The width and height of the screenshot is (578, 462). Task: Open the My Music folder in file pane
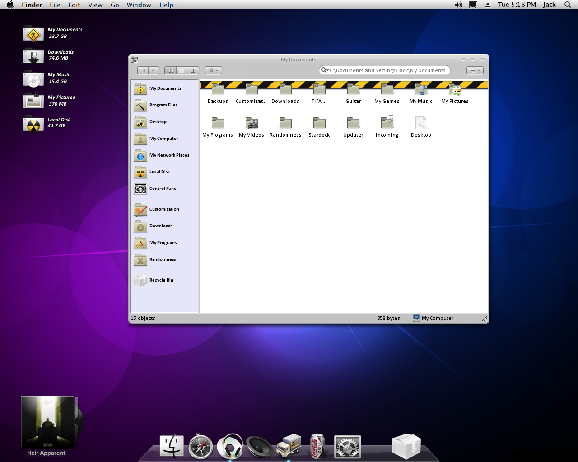point(421,93)
